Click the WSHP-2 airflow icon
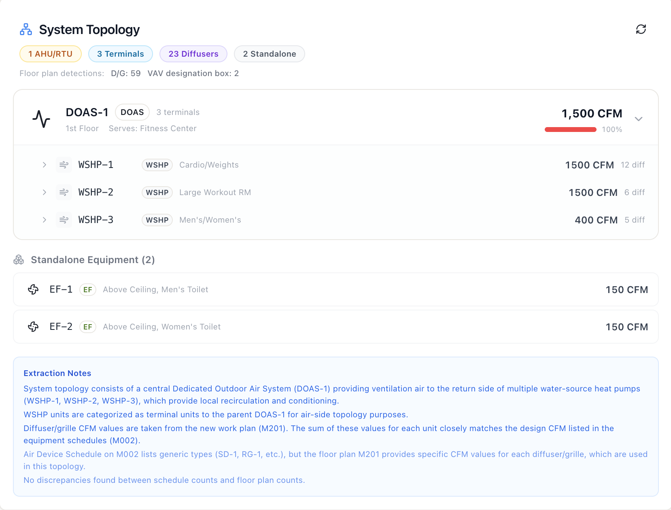The width and height of the screenshot is (671, 510). (64, 192)
